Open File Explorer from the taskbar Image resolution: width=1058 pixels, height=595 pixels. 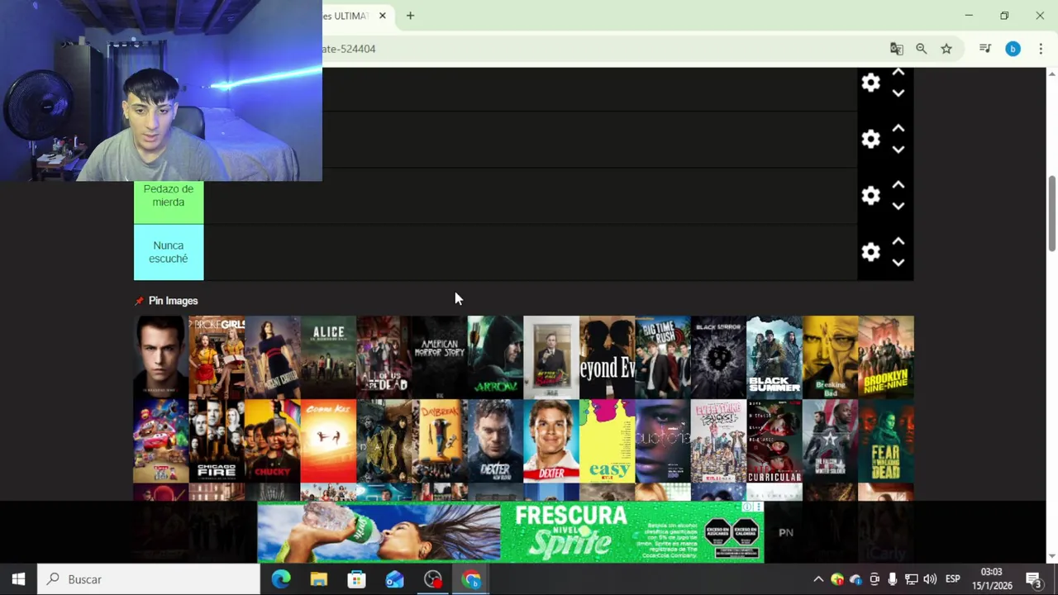pyautogui.click(x=319, y=579)
